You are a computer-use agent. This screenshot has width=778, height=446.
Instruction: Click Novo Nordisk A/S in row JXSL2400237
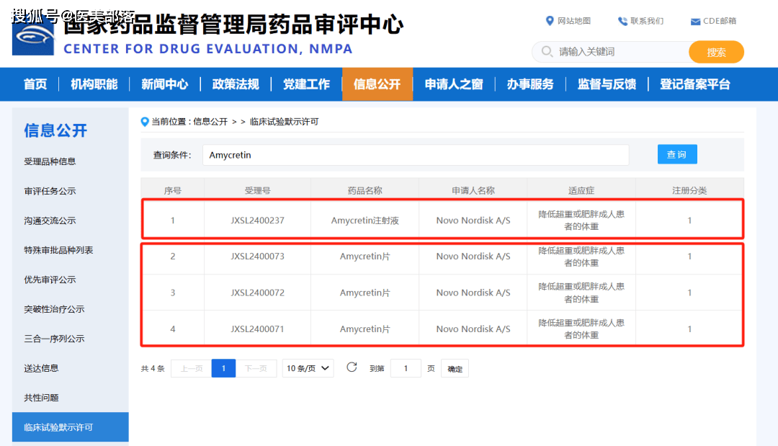(473, 220)
